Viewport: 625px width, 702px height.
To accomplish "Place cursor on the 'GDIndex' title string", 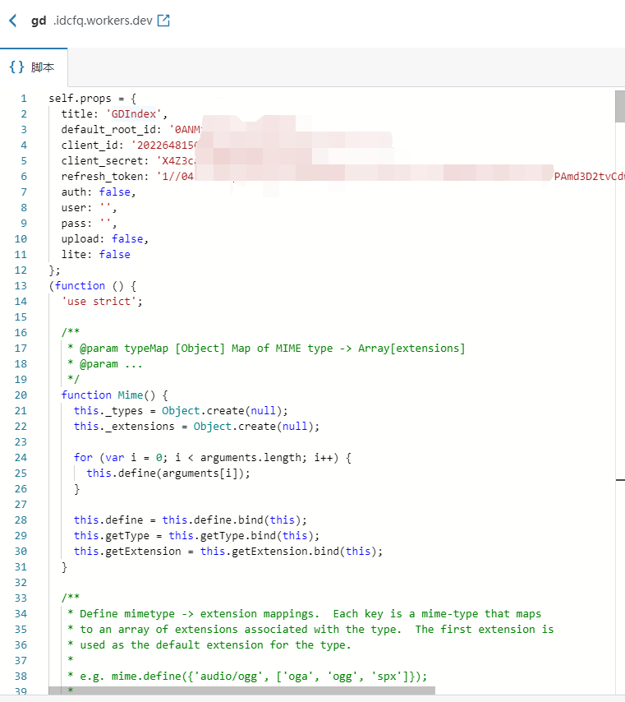I will pos(136,113).
